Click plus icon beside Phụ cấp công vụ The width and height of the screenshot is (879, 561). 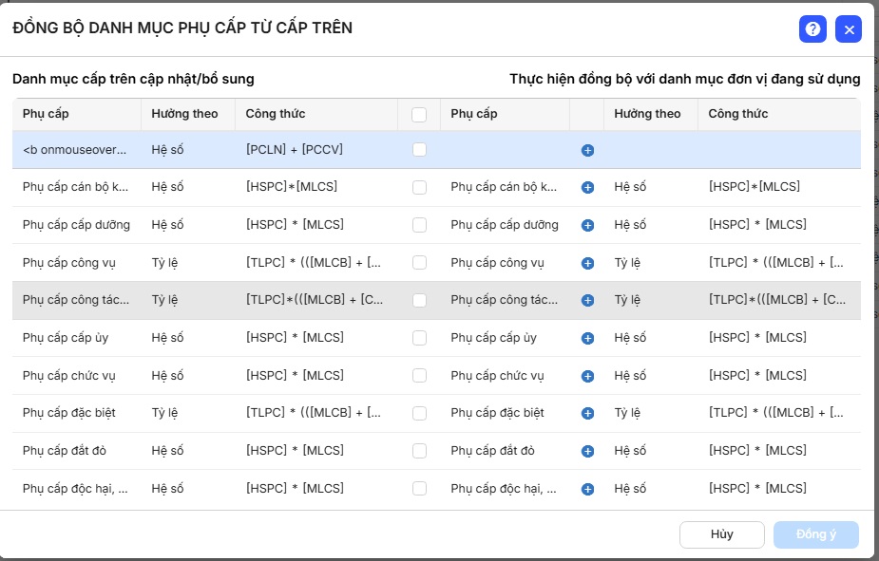pos(587,263)
